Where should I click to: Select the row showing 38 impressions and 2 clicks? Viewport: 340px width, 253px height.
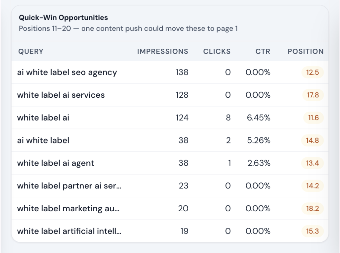166,140
